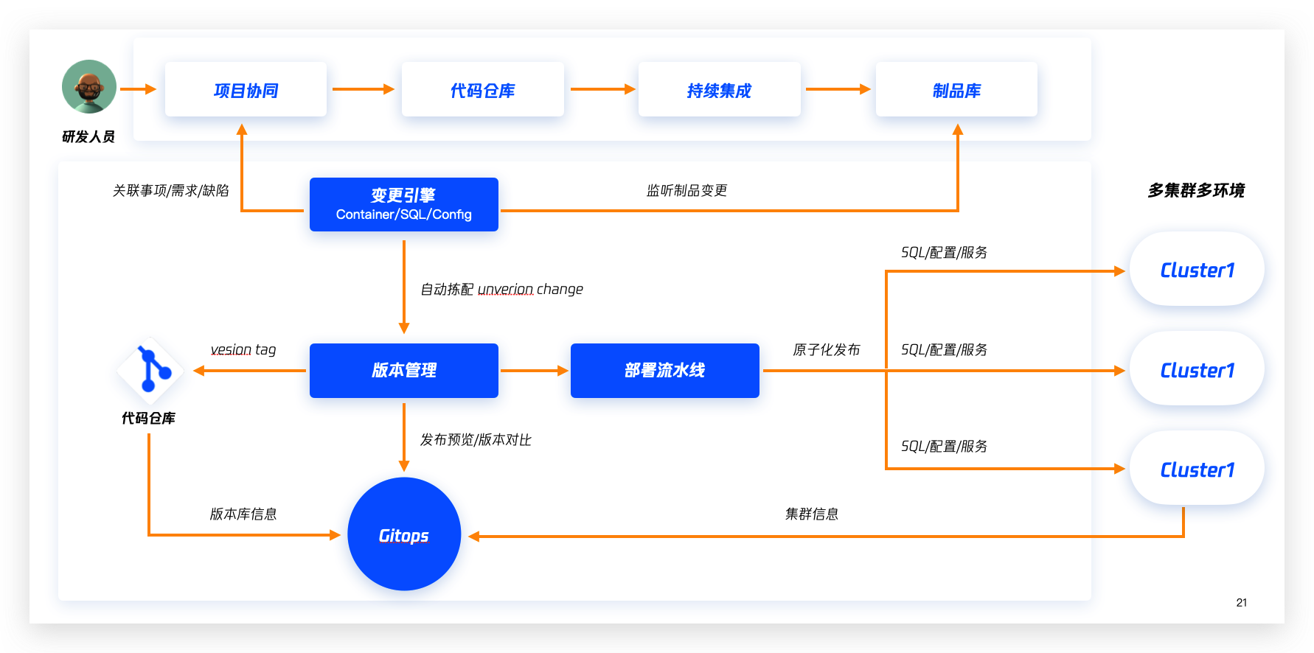Click the 原子化发布 label
The width and height of the screenshot is (1314, 653).
(827, 349)
